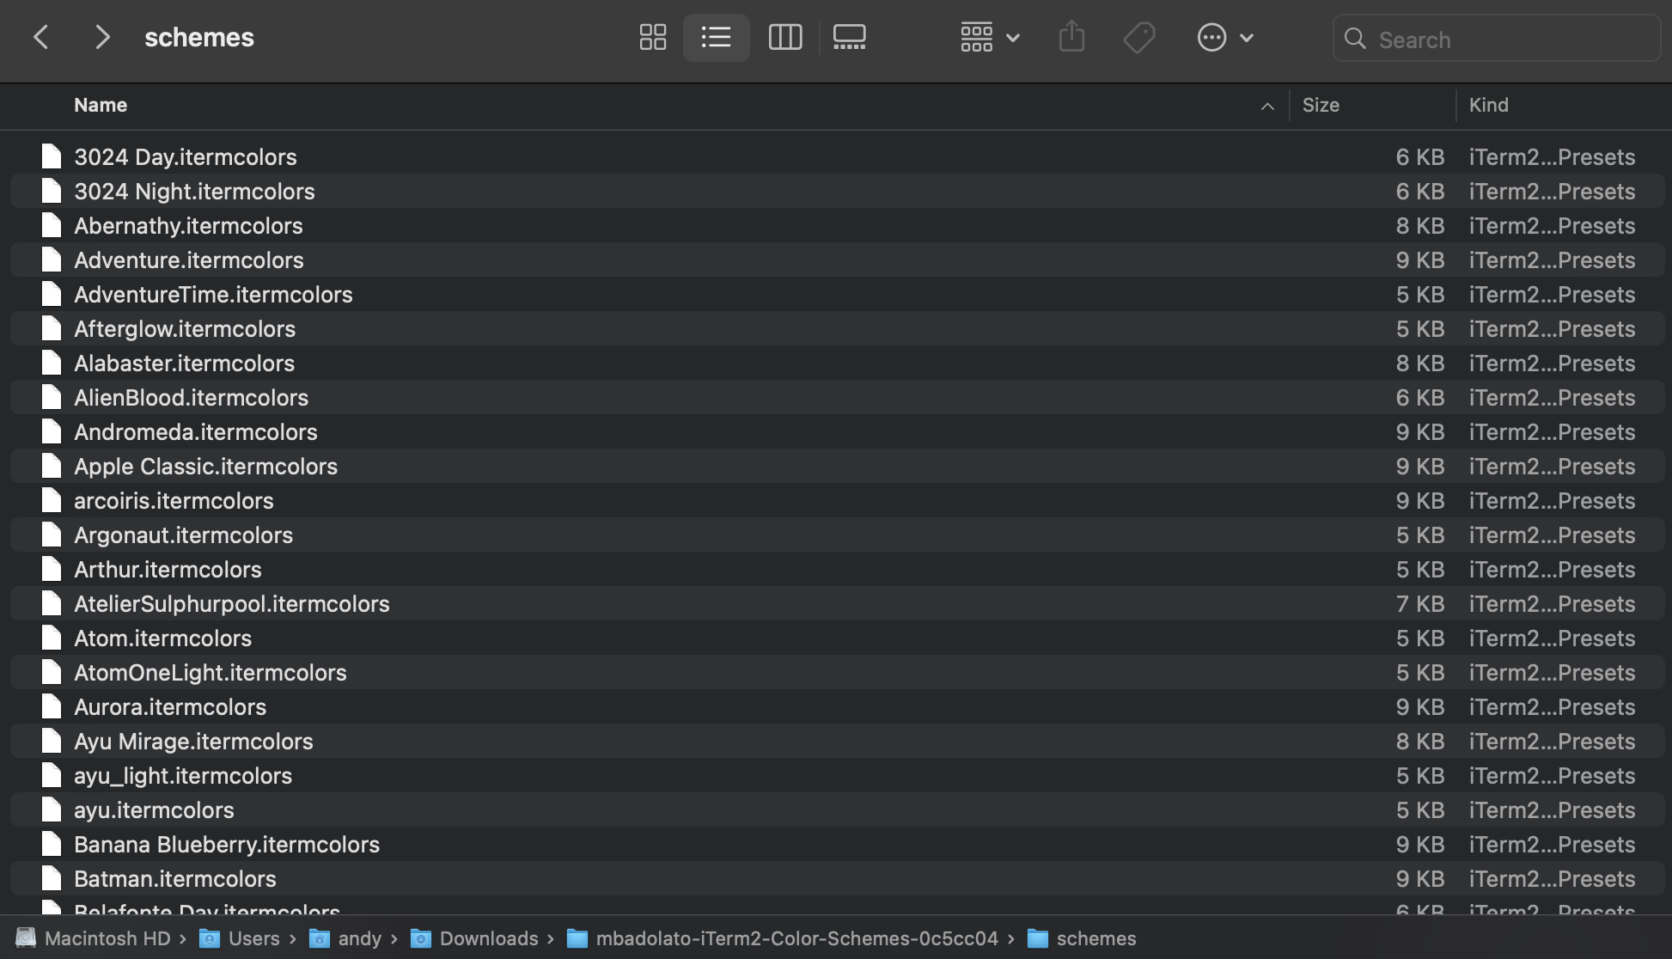This screenshot has height=959, width=1672.
Task: Click the Size column header
Action: 1320,106
